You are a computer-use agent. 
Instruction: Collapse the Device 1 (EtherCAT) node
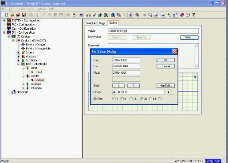(x=14, y=40)
